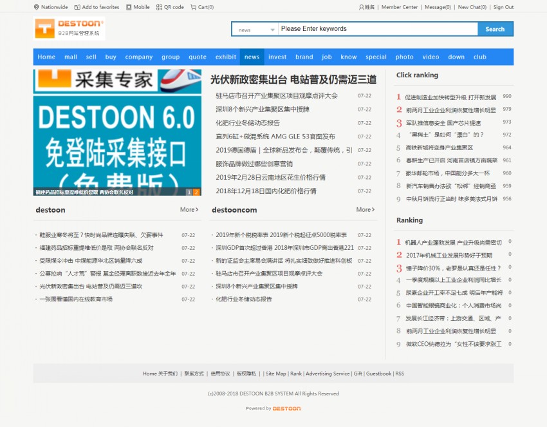Open the invest navigation item
The width and height of the screenshot is (547, 427).
pyautogui.click(x=277, y=57)
